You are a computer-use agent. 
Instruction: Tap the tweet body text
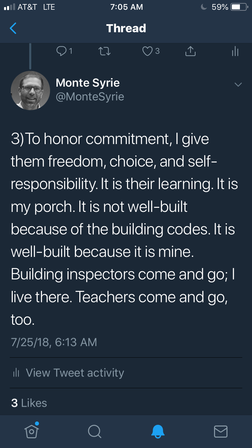click(124, 229)
